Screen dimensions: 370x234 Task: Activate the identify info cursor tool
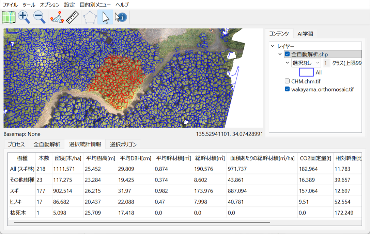[121, 17]
